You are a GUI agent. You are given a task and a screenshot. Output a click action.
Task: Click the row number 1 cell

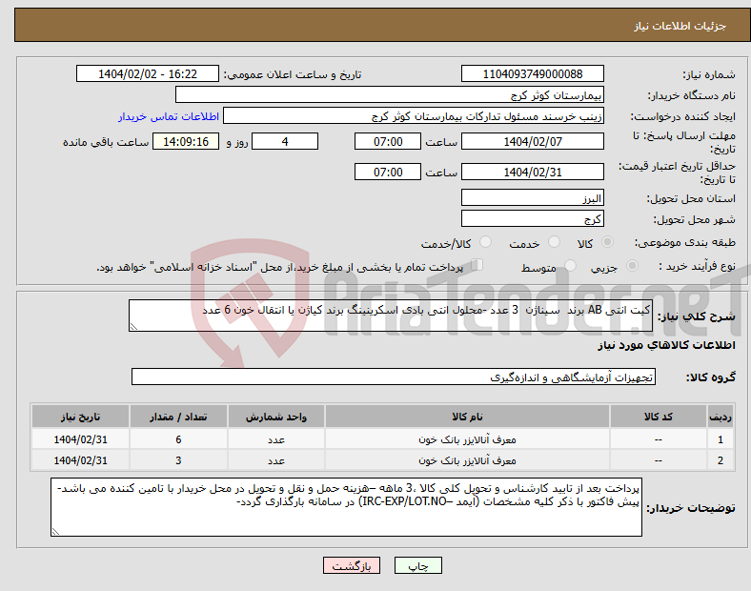pyautogui.click(x=721, y=439)
